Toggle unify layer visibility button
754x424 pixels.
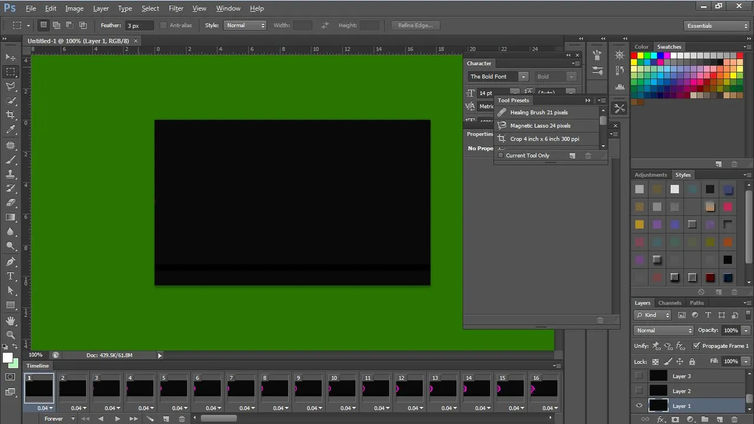tap(669, 346)
